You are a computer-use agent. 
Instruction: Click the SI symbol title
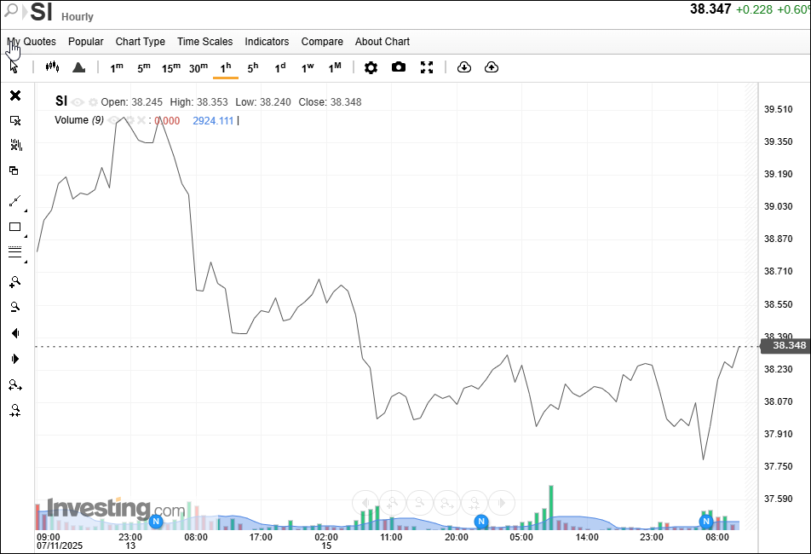point(42,11)
